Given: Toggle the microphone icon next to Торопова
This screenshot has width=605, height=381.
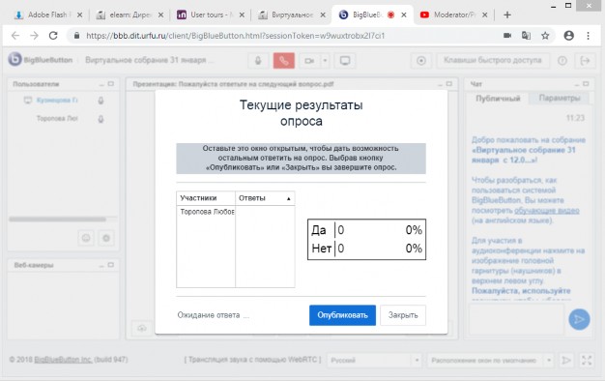Looking at the screenshot, I should [x=101, y=119].
